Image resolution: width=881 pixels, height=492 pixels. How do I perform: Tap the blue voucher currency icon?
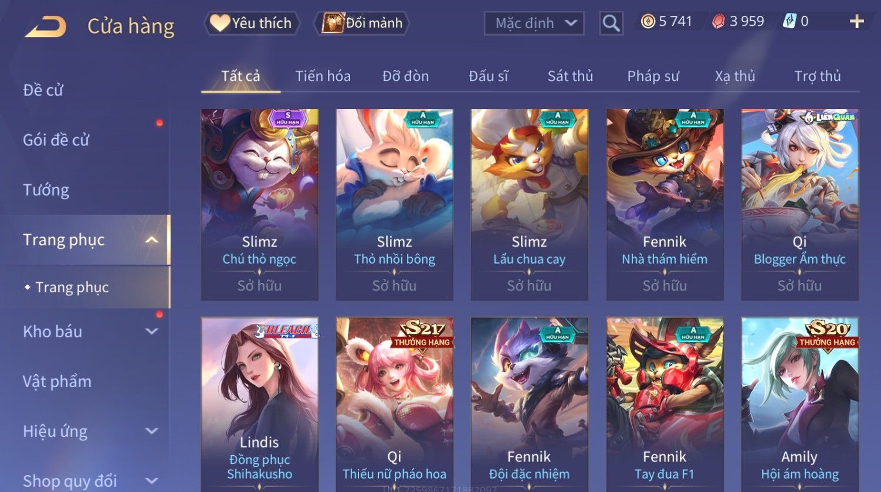(x=789, y=22)
